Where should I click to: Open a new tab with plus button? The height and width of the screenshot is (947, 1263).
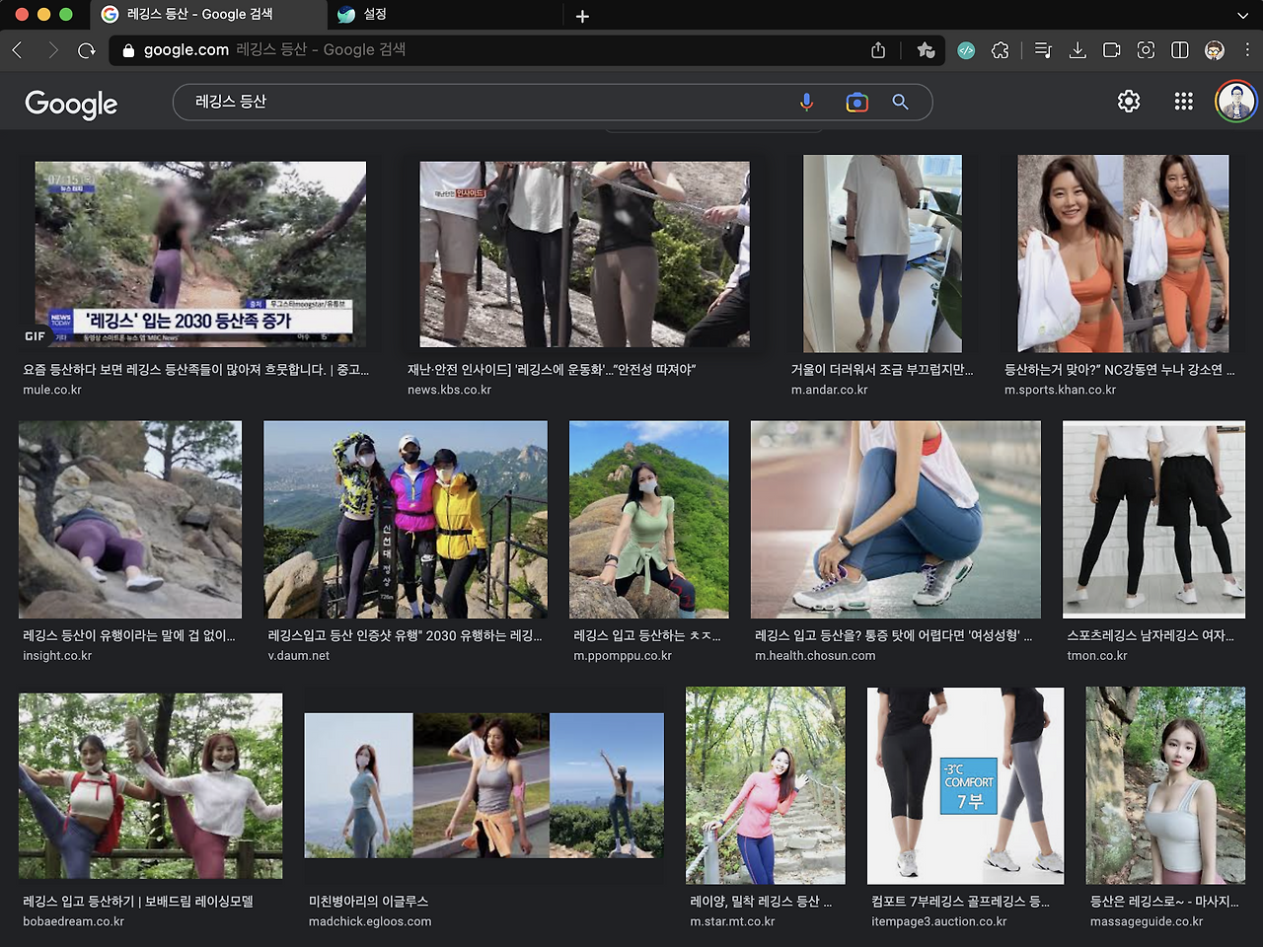pyautogui.click(x=582, y=16)
